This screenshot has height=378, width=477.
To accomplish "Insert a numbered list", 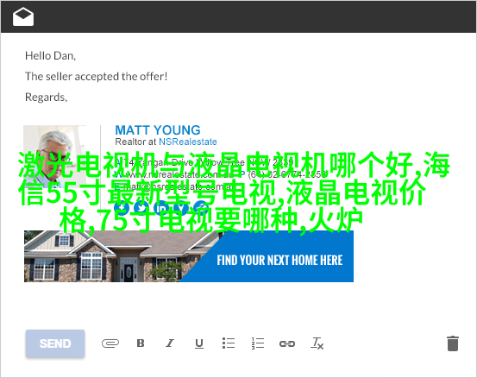I will pos(258,343).
